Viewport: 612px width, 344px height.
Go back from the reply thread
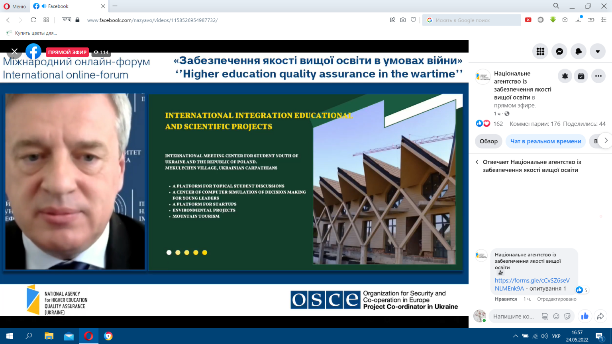[477, 162]
